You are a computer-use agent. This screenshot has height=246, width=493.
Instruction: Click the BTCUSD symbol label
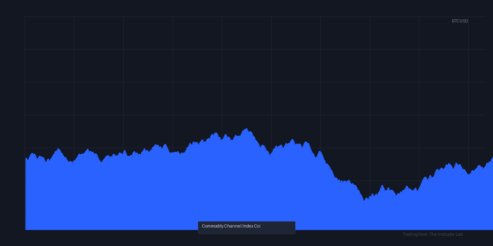coord(460,21)
